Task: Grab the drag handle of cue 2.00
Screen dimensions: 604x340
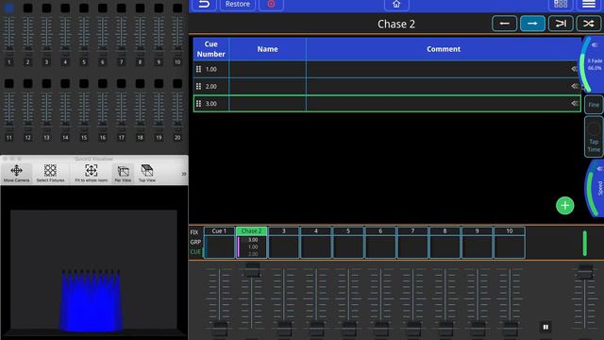Action: coord(198,86)
